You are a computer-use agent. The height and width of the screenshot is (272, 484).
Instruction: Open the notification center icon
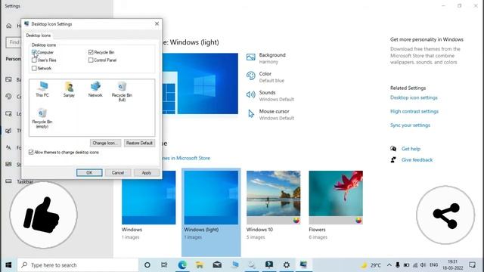coord(472,265)
